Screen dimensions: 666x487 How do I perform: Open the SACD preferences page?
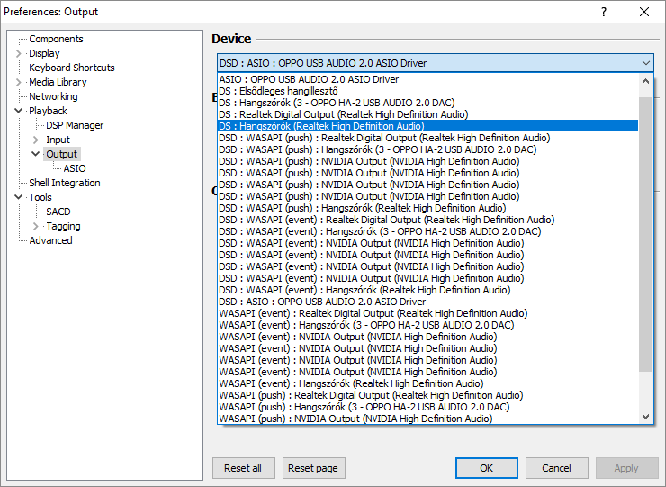click(58, 212)
